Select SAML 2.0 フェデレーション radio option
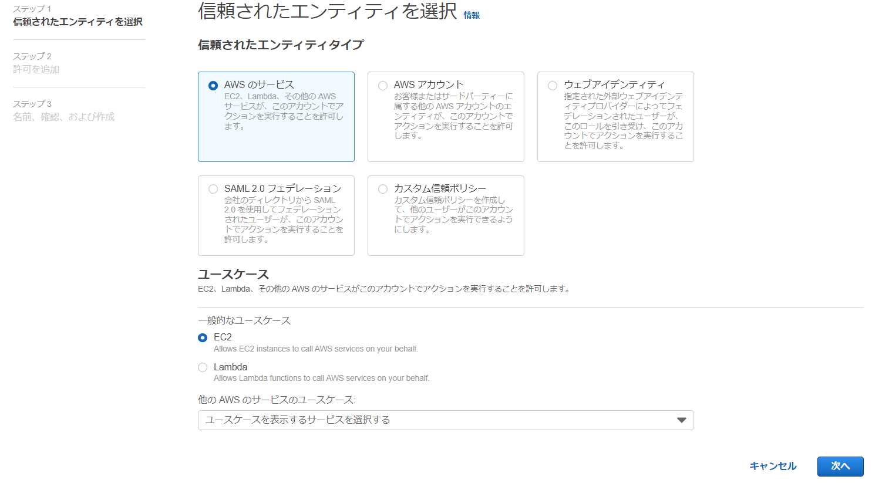The width and height of the screenshot is (872, 483). point(213,189)
